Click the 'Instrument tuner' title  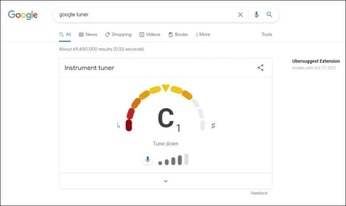pos(89,68)
